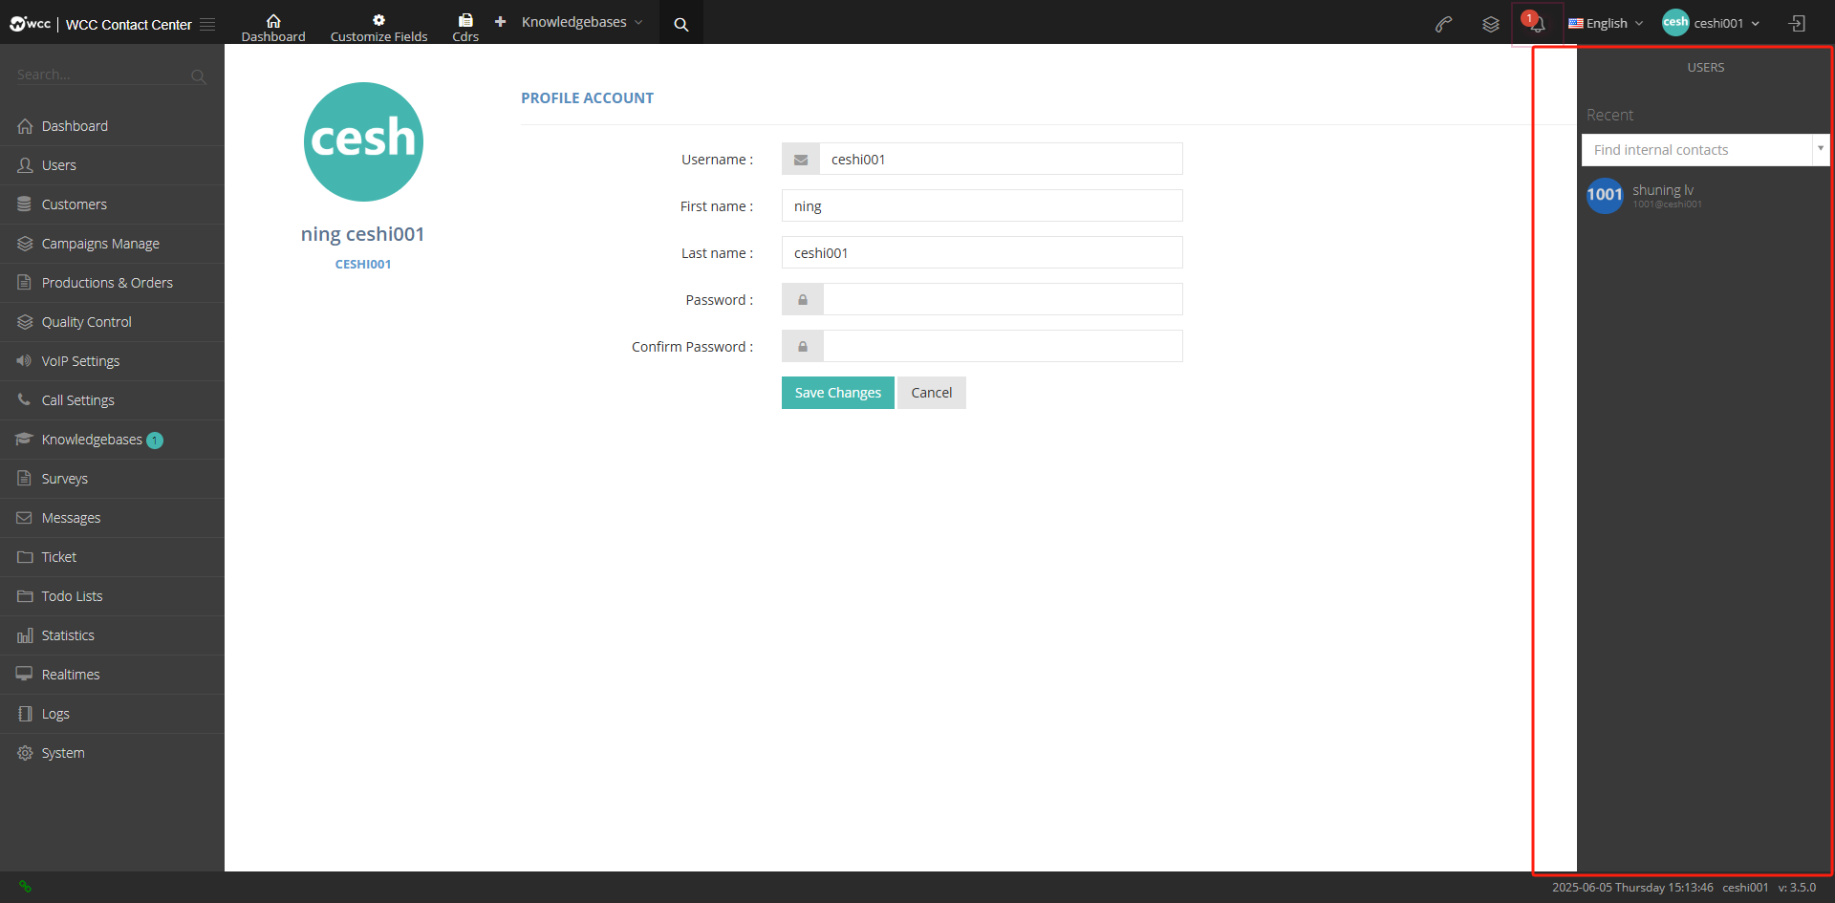Click the CESHI001 link under the avatar
This screenshot has width=1835, height=903.
point(363,265)
